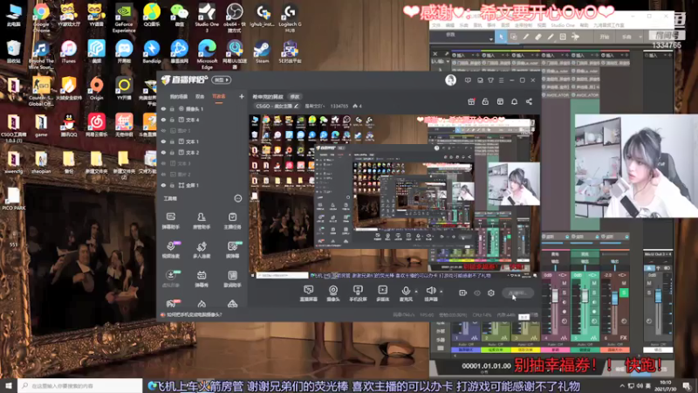The height and width of the screenshot is (393, 698).
Task: Show hidden icons in the system tray
Action: point(622,385)
